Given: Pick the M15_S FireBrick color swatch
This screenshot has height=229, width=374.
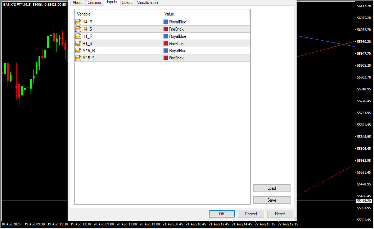Looking at the screenshot, I should (166, 58).
